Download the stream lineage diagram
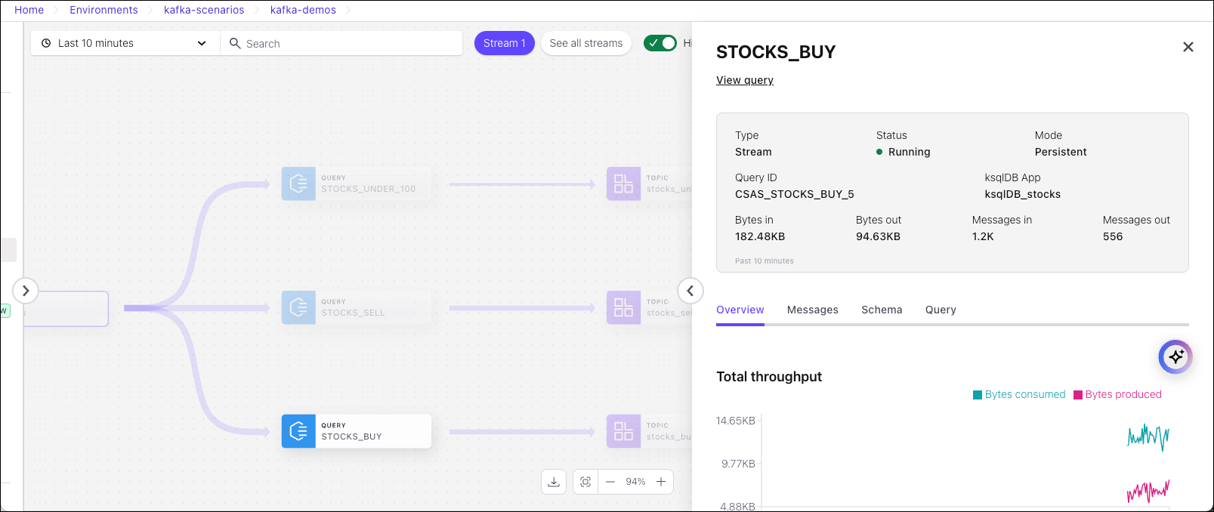Image resolution: width=1214 pixels, height=512 pixels. point(554,482)
